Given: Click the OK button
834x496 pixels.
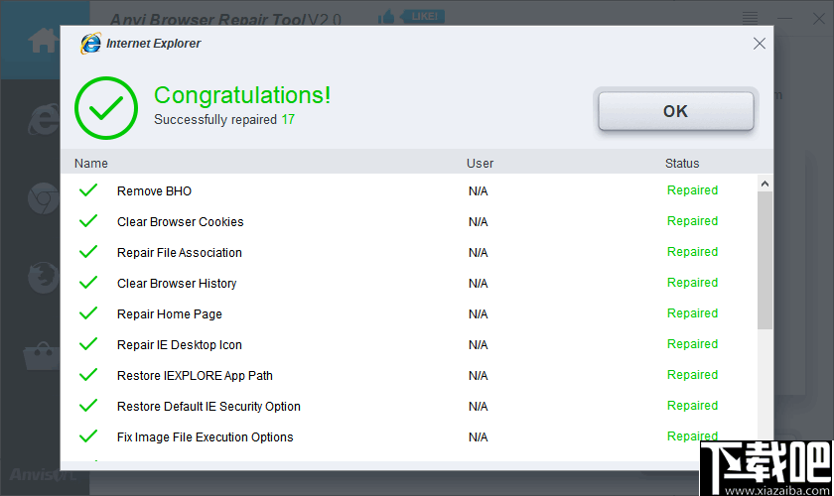Looking at the screenshot, I should pyautogui.click(x=675, y=111).
